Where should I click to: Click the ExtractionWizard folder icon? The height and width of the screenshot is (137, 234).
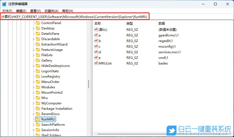click(x=38, y=44)
